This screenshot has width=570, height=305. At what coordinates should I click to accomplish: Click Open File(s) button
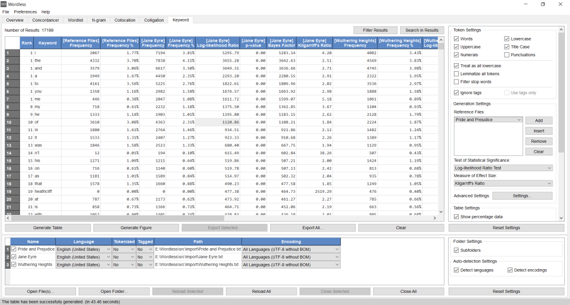(x=40, y=291)
